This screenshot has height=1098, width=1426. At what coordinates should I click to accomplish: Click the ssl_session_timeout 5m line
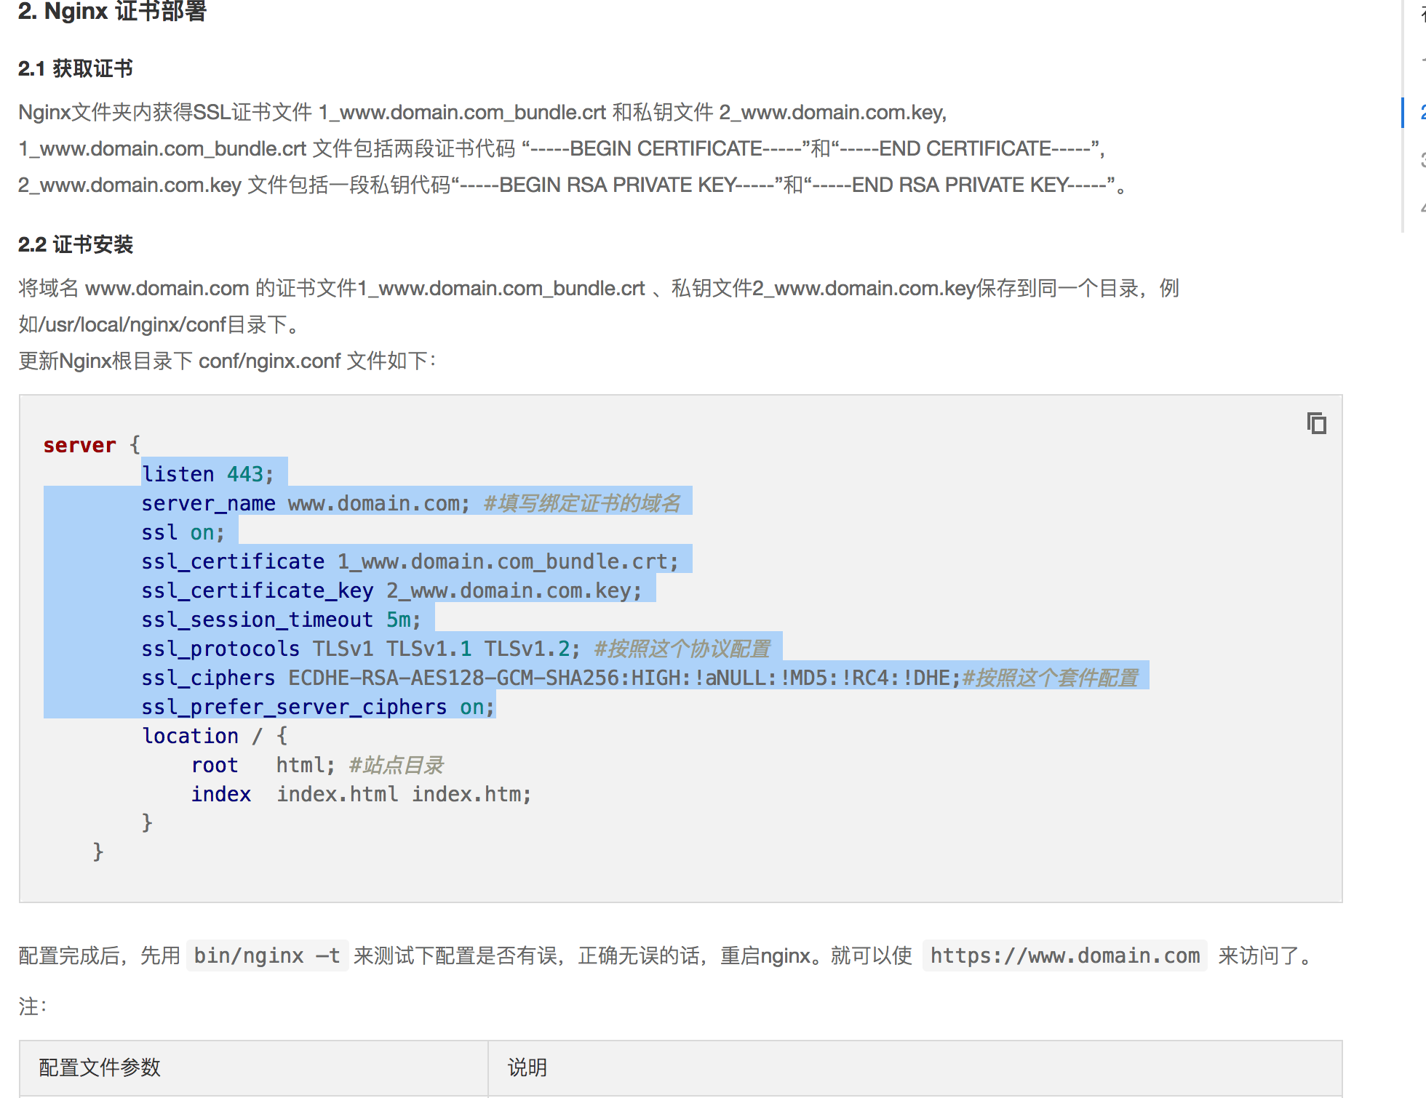282,620
